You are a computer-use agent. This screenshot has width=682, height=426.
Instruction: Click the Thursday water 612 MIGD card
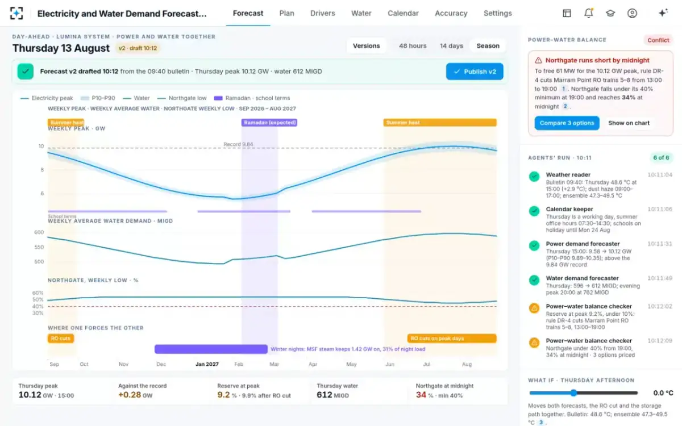tap(360, 390)
